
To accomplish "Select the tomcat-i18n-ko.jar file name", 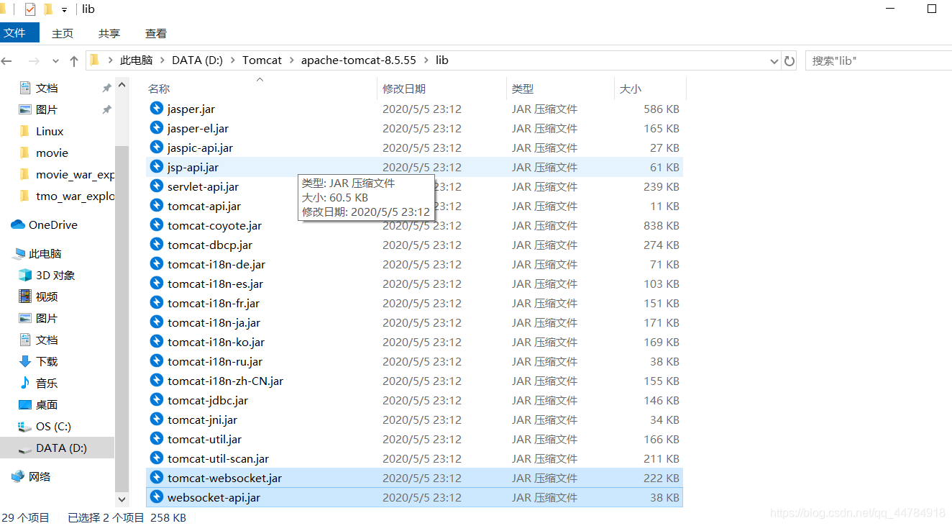I will tap(216, 342).
